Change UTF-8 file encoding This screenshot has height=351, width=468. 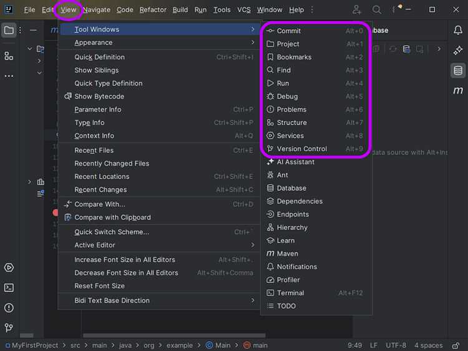[x=396, y=345]
